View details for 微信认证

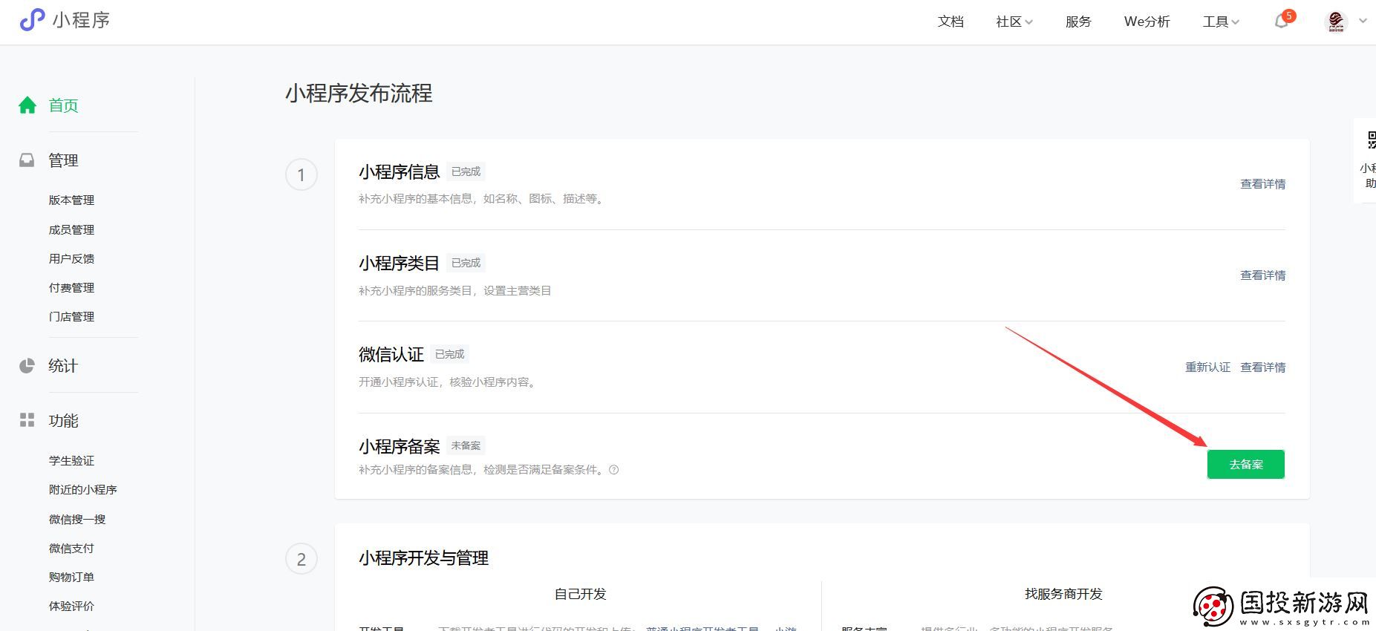click(1262, 367)
